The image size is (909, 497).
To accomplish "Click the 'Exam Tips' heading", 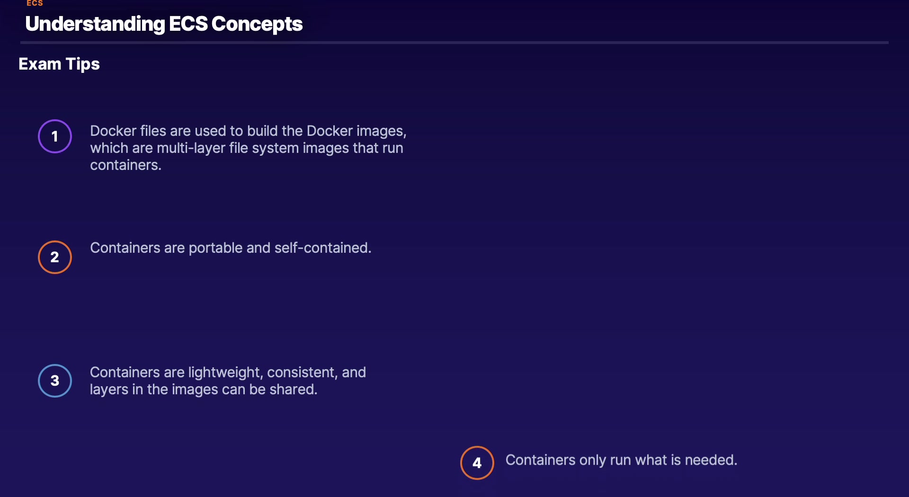I will click(59, 64).
